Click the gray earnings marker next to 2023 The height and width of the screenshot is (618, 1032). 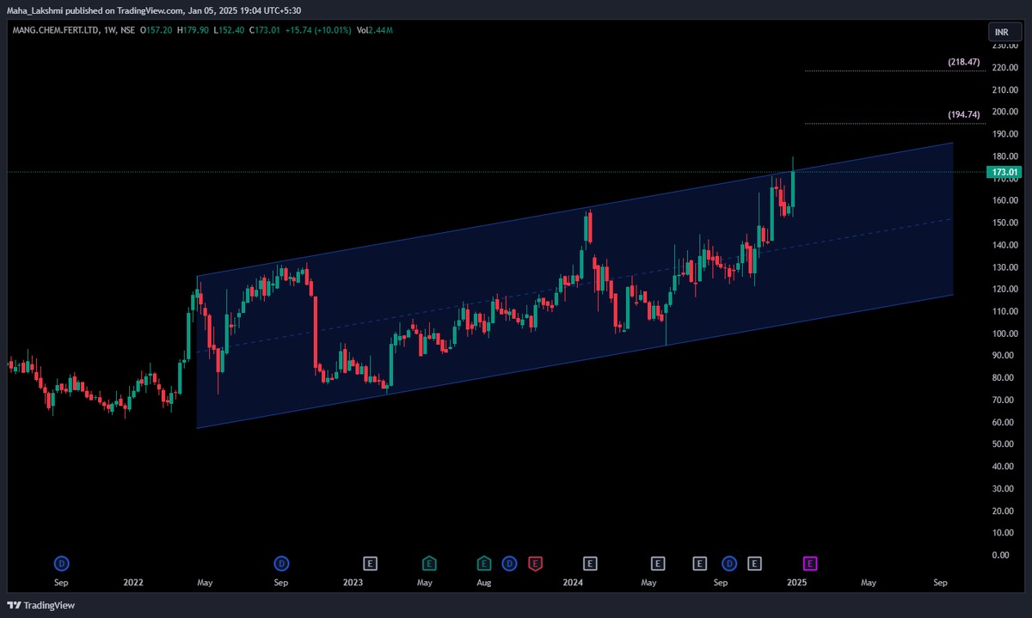[370, 564]
